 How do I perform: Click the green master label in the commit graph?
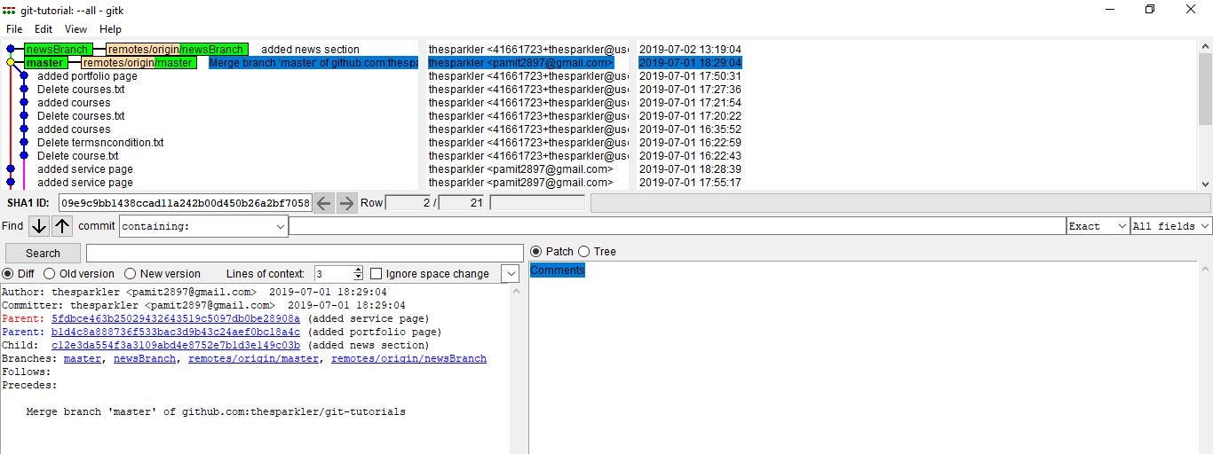tap(44, 63)
